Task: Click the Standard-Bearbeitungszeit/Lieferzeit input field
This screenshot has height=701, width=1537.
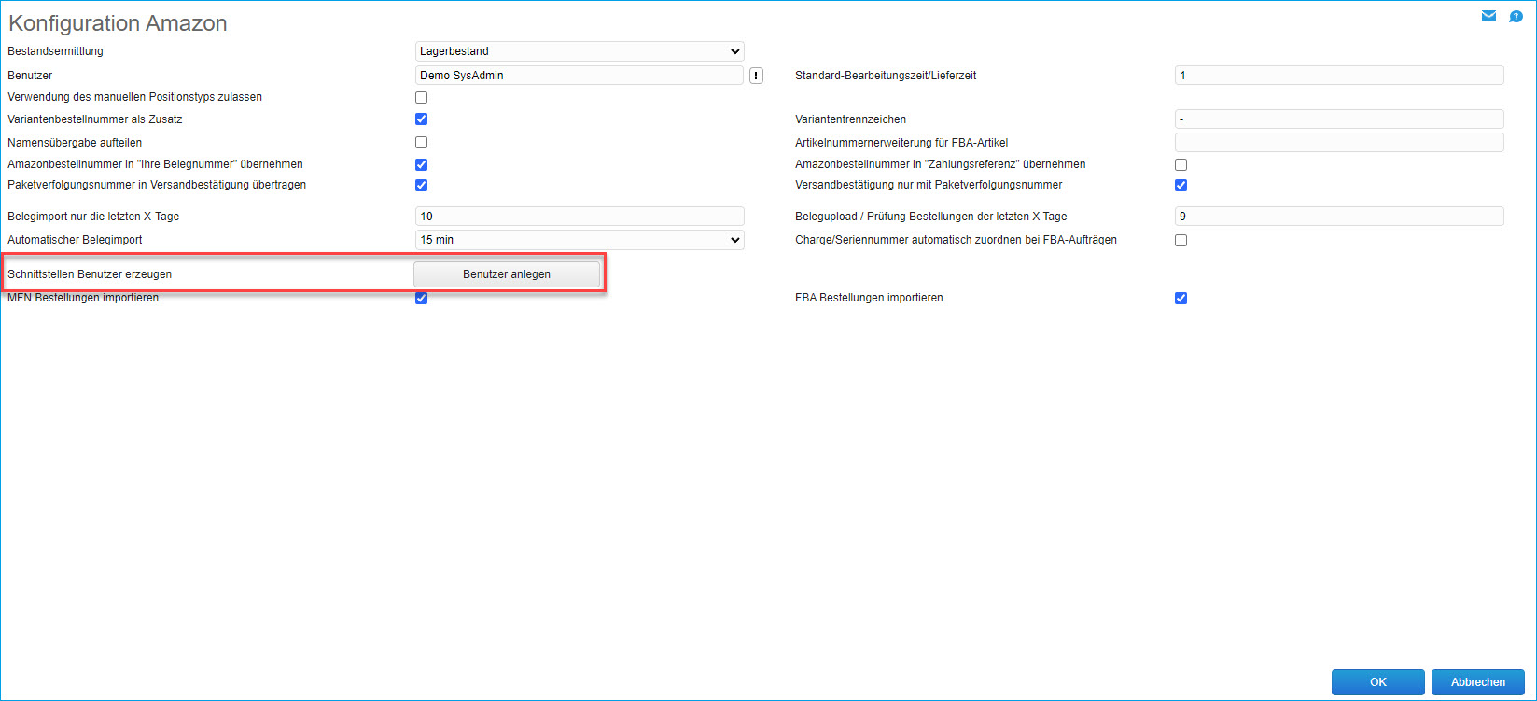Action: tap(1339, 76)
